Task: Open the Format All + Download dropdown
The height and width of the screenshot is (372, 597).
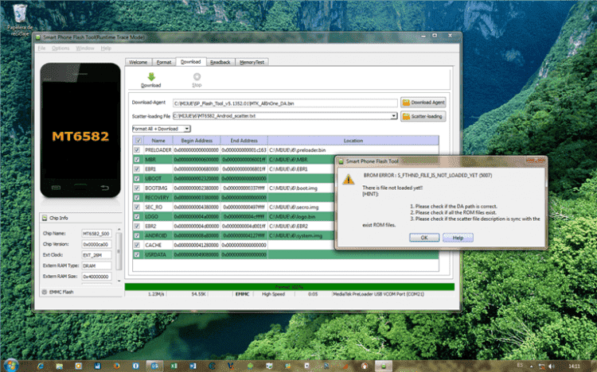Action: [x=162, y=129]
